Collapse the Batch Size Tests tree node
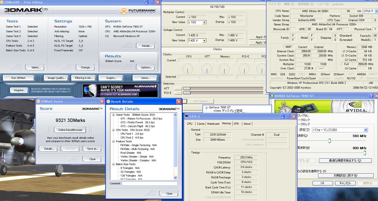Image resolution: width=378 pixels, height=201 pixels. 114,164
